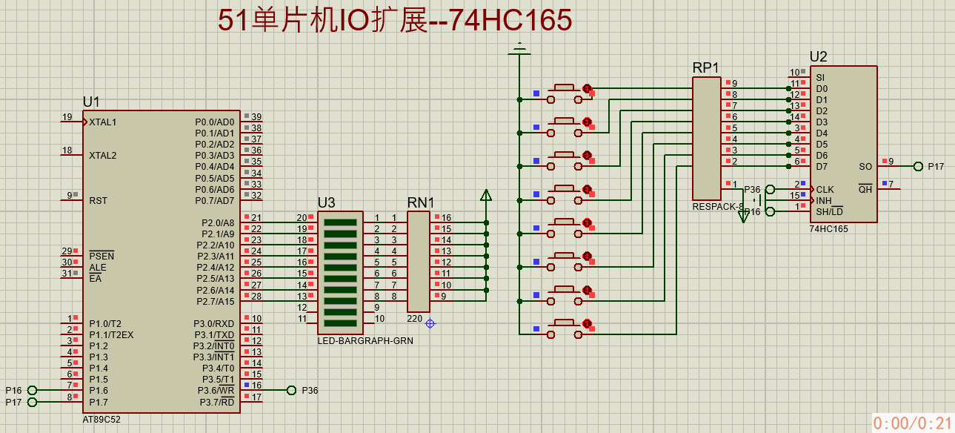This screenshot has width=955, height=433.
Task: Select the AT89C52 microcontroller U1
Action: [x=163, y=260]
